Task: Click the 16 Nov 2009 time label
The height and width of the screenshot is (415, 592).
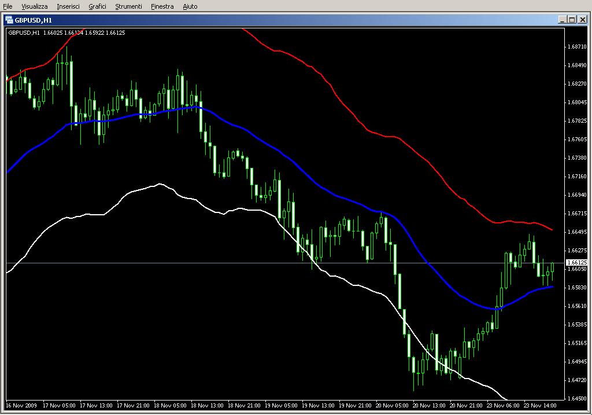Action: [x=21, y=406]
